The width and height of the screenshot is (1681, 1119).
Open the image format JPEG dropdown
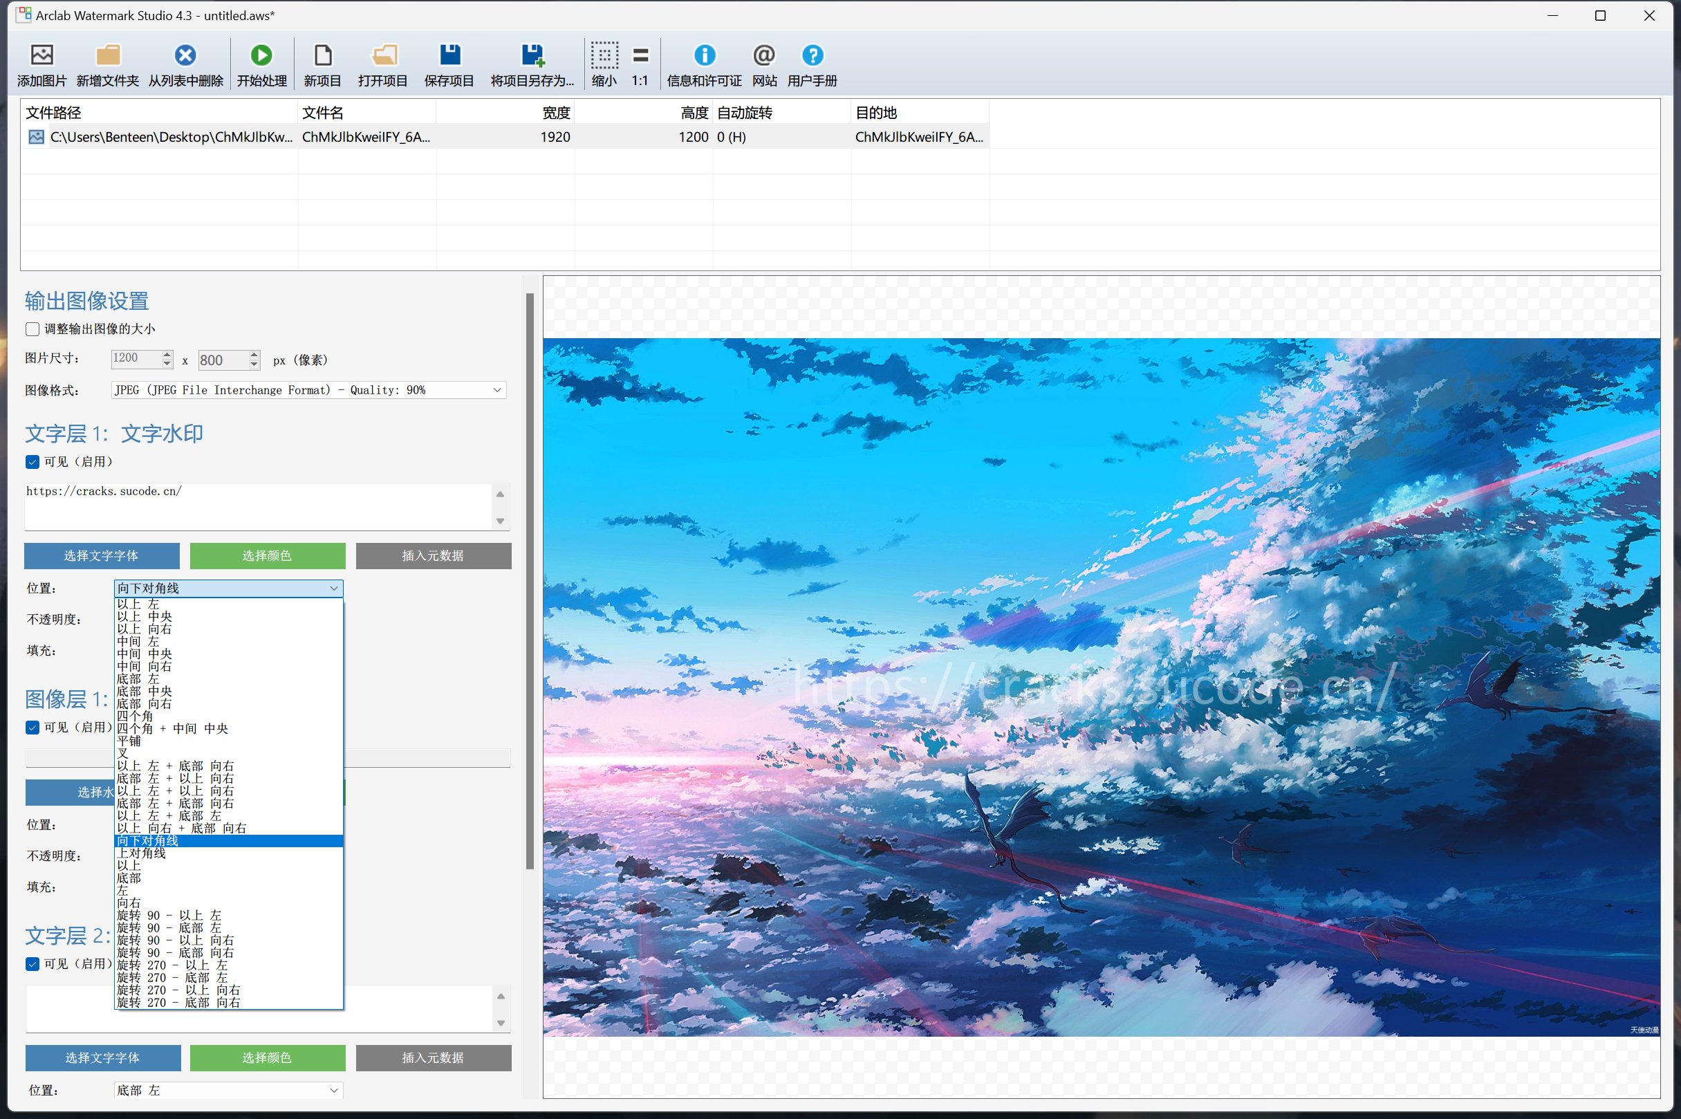tap(308, 389)
